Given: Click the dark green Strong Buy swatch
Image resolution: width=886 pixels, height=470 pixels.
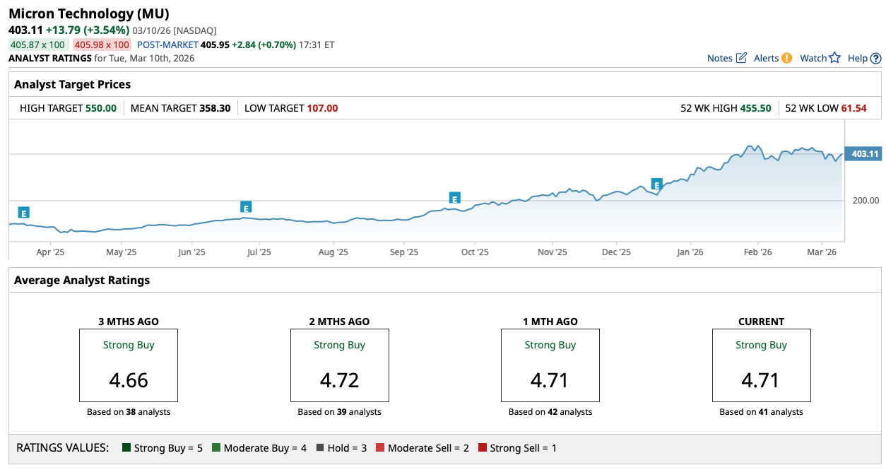Looking at the screenshot, I should 126,448.
